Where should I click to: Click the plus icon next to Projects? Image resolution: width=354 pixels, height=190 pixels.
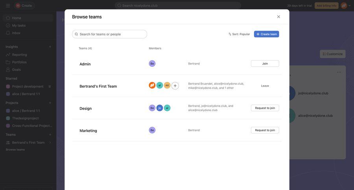50,103
